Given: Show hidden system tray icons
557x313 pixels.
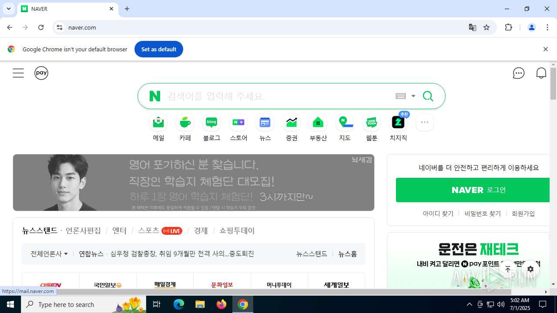Looking at the screenshot, I should click(x=469, y=304).
